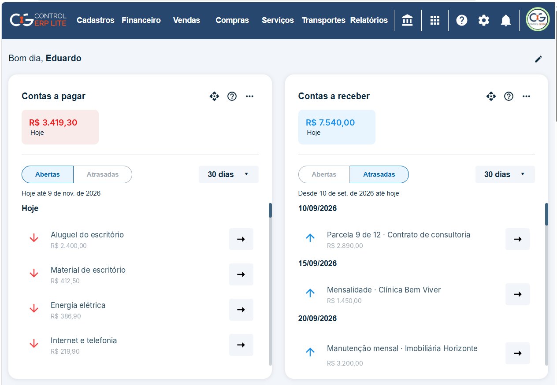The height and width of the screenshot is (385, 557).
Task: Click the R$ 386,90 amount
Action: (66, 316)
